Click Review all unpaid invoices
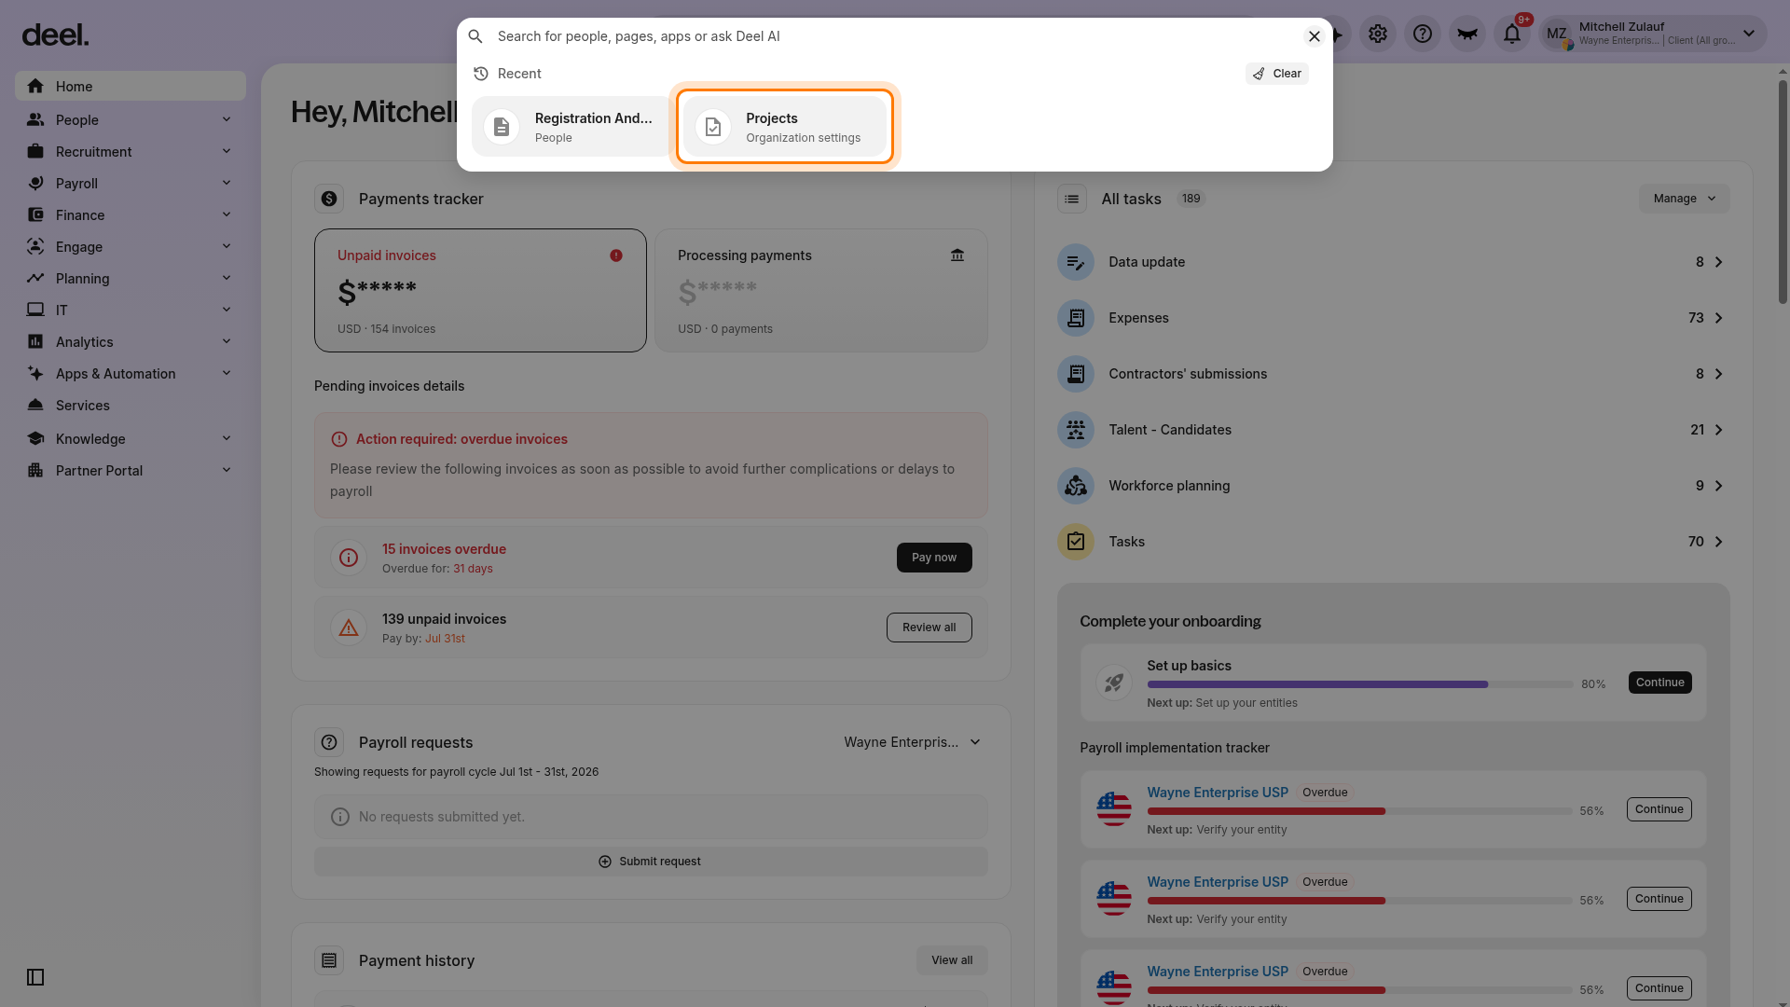 (929, 628)
